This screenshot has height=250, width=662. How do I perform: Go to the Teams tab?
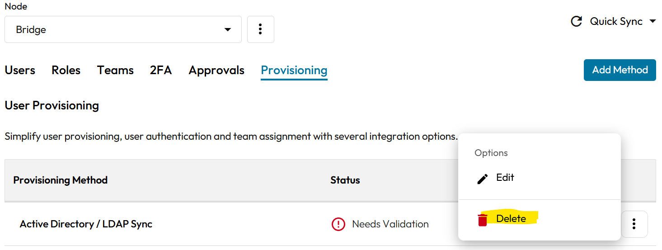(x=115, y=71)
